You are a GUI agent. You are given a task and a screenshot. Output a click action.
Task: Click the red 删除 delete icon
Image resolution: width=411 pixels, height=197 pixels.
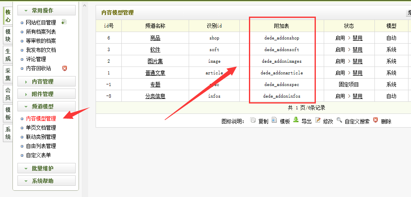376,121
